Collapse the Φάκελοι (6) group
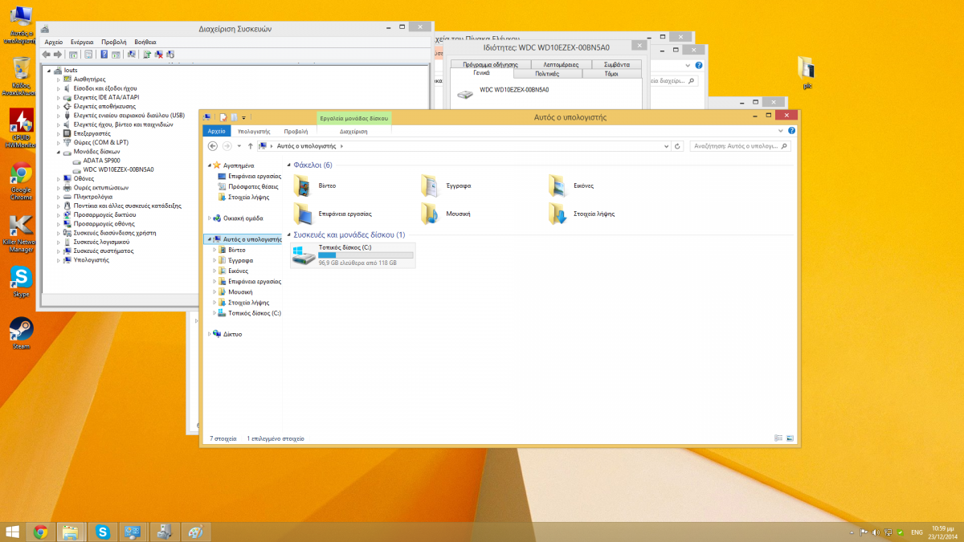The image size is (964, 542). point(290,165)
